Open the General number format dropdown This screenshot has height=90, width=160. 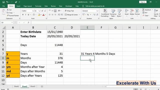tap(97, 11)
